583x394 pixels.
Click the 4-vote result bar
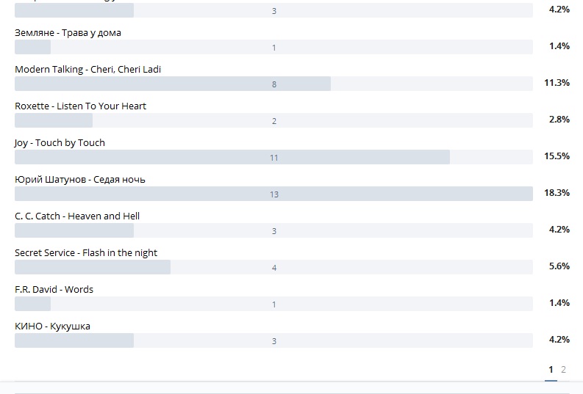(273, 267)
